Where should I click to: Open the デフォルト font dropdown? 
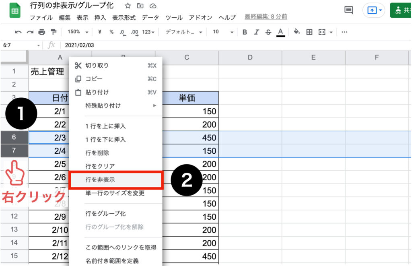coord(183,32)
